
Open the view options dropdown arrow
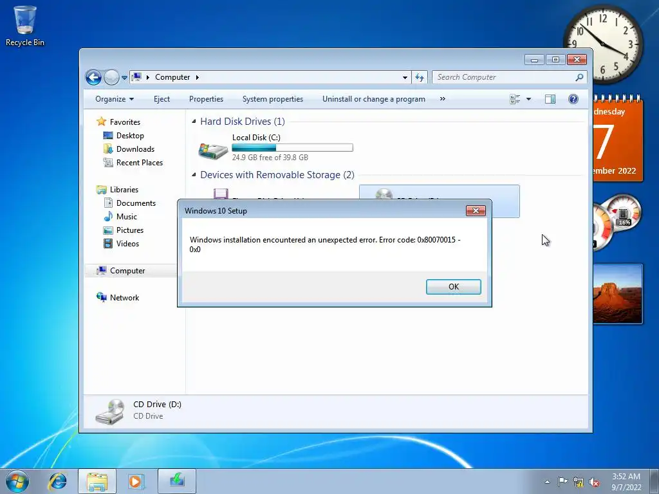tap(529, 99)
